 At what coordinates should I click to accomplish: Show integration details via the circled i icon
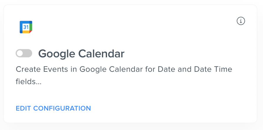tap(241, 21)
